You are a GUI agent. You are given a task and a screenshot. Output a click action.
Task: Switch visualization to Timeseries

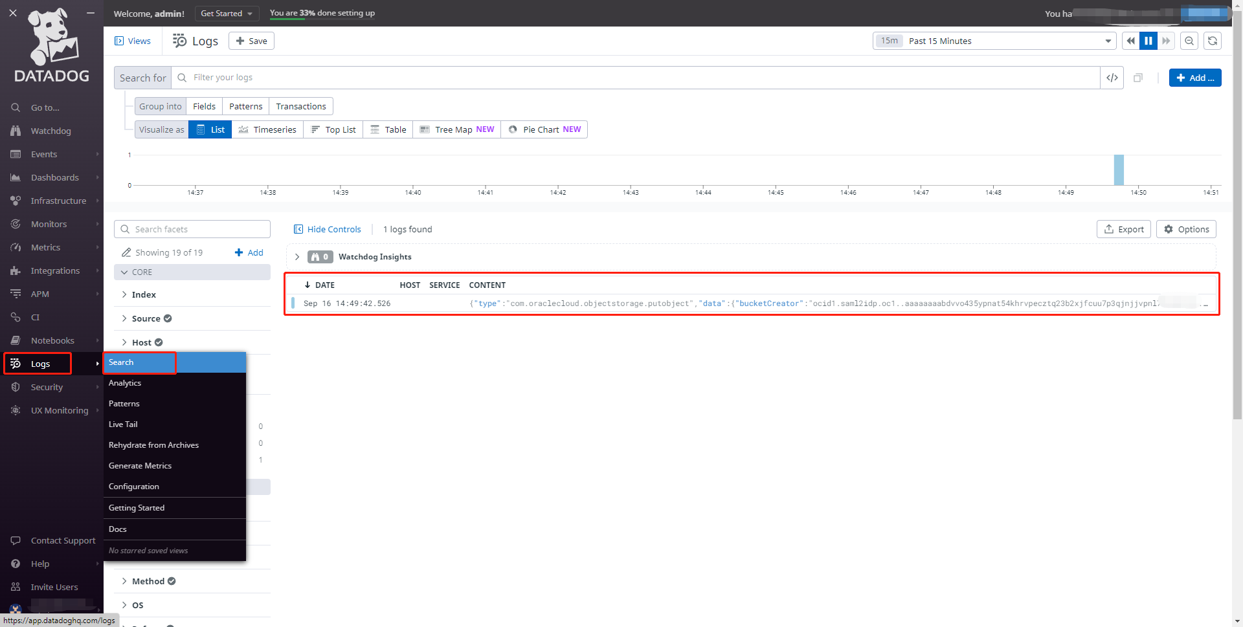[x=267, y=129]
